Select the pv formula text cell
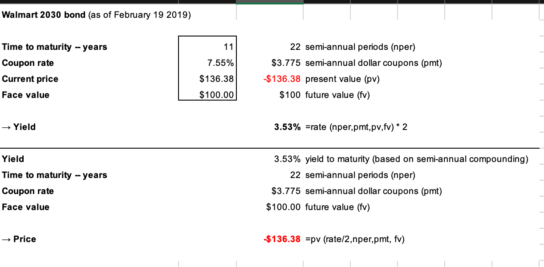Image resolution: width=544 pixels, height=267 pixels. (355, 239)
